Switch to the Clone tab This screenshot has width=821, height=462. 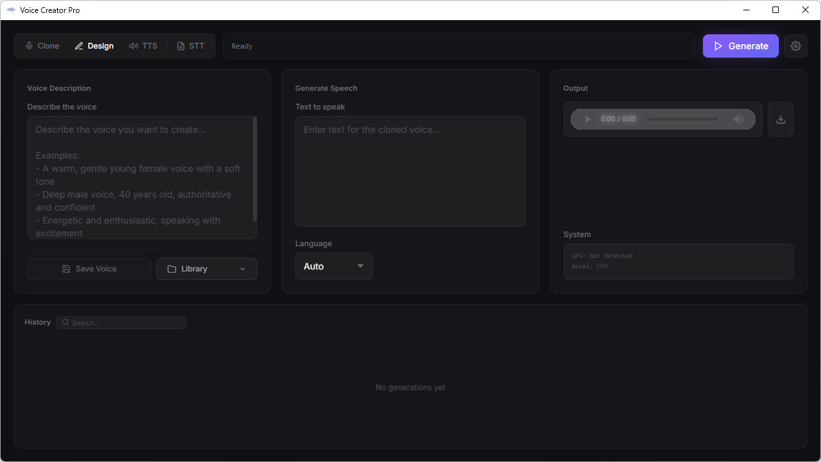(x=42, y=45)
